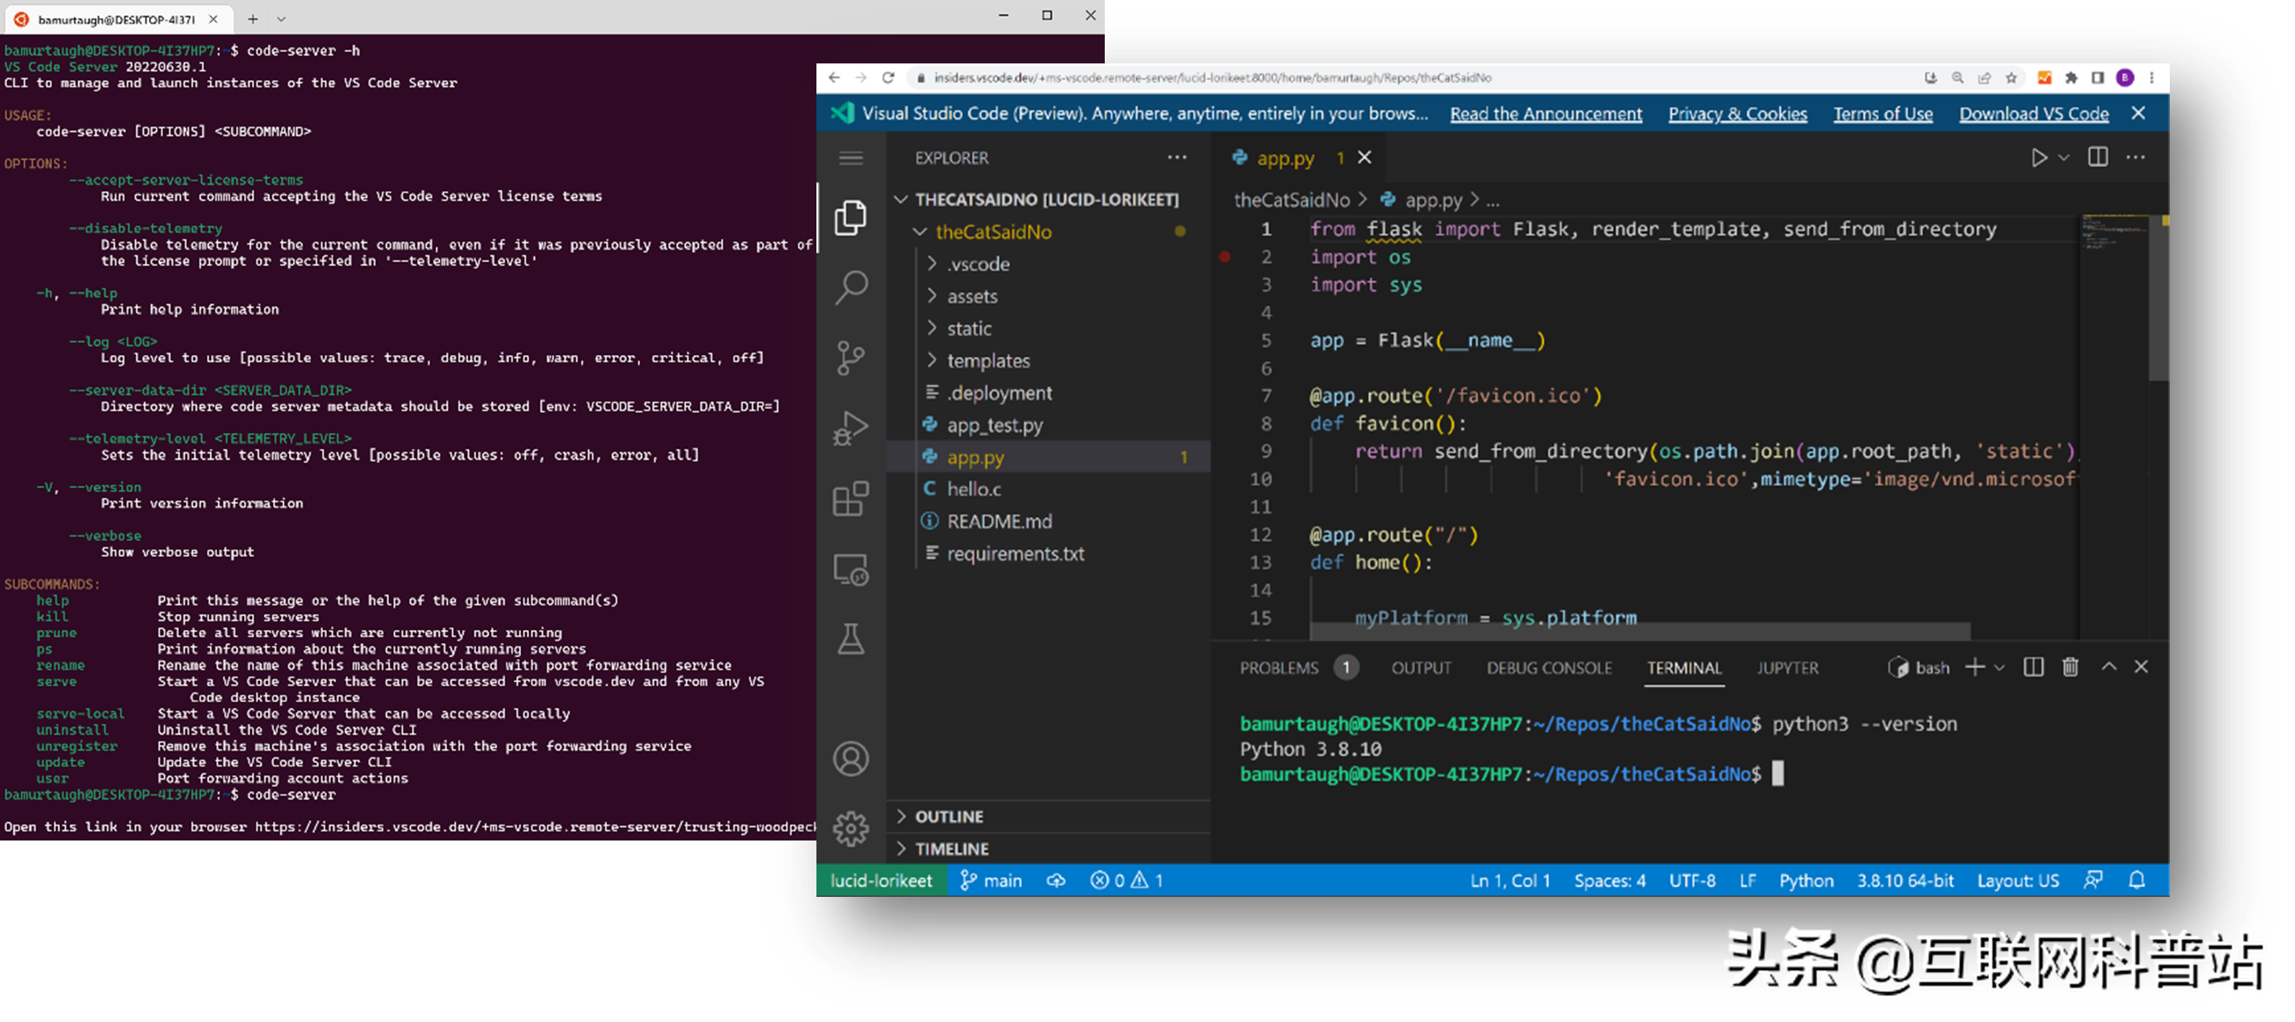Open the browser three-dot menu
Viewport: 2295px width, 1022px height.
2151,78
